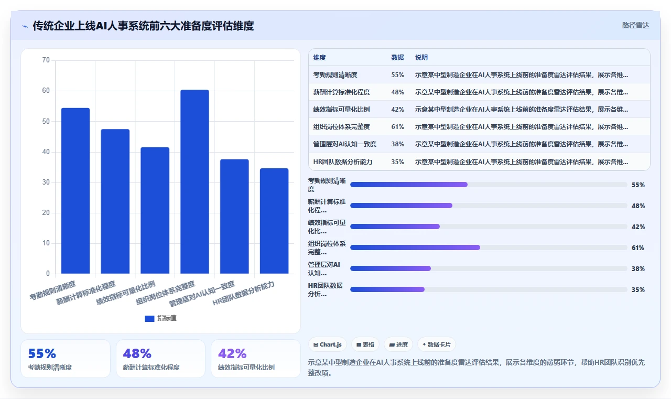The image size is (671, 399).
Task: Click the 70 label on the chart y-axis
Action: pyautogui.click(x=46, y=60)
